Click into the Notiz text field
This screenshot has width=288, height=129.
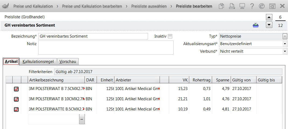click(106, 48)
